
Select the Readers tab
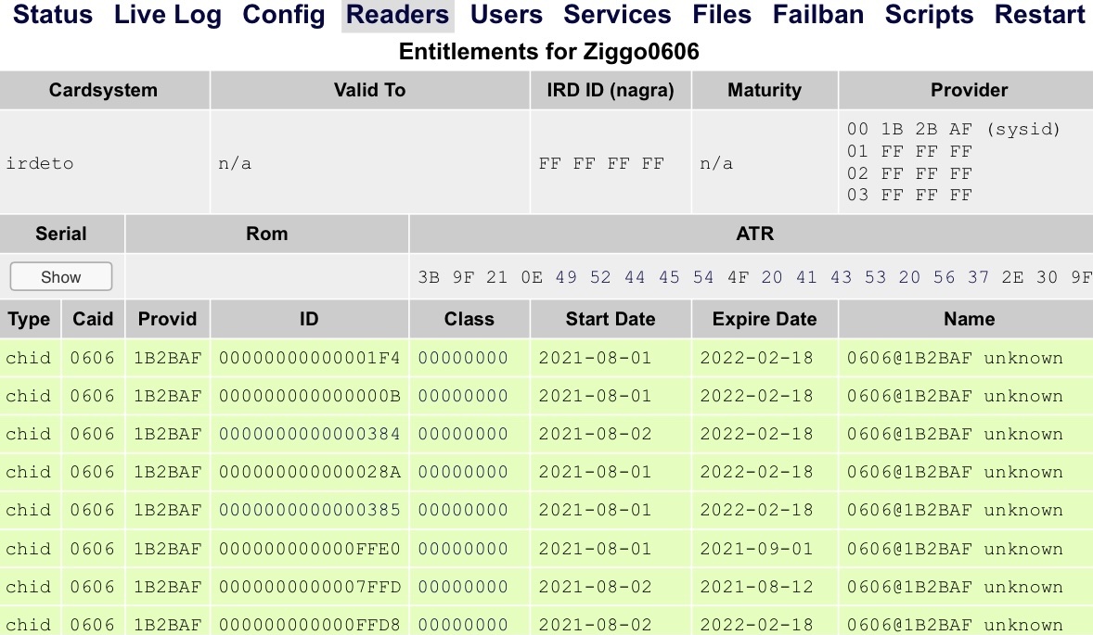pos(397,15)
